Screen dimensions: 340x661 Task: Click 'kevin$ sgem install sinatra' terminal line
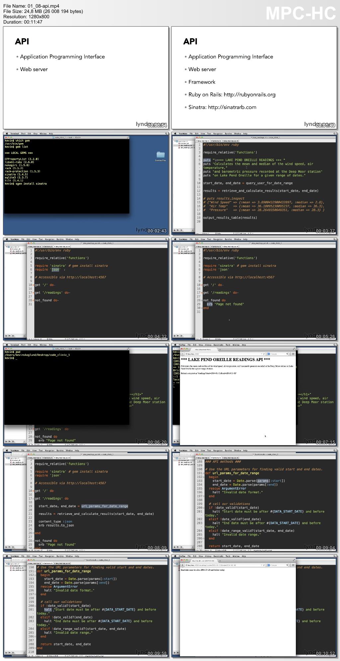click(26, 184)
